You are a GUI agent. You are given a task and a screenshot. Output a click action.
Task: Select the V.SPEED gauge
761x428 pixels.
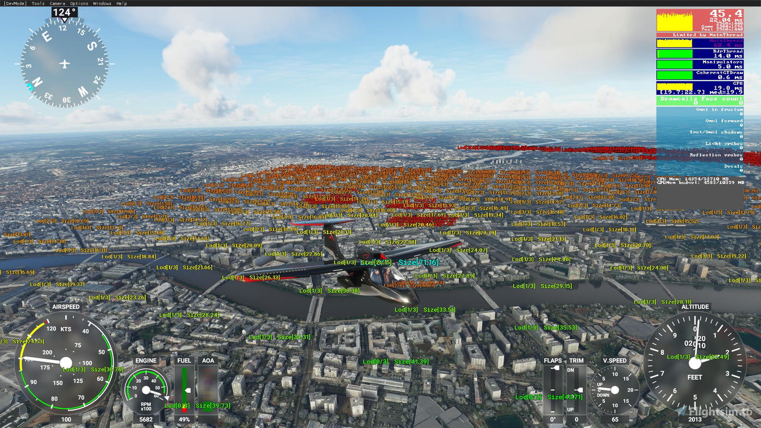pos(614,389)
